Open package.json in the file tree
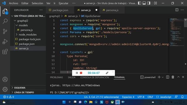187x105 pixels. (x=28, y=44)
